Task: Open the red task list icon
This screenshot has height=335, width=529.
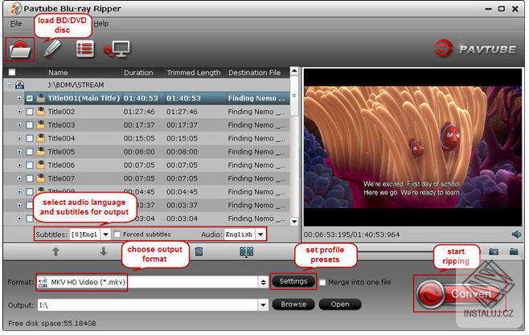Action: pos(84,49)
